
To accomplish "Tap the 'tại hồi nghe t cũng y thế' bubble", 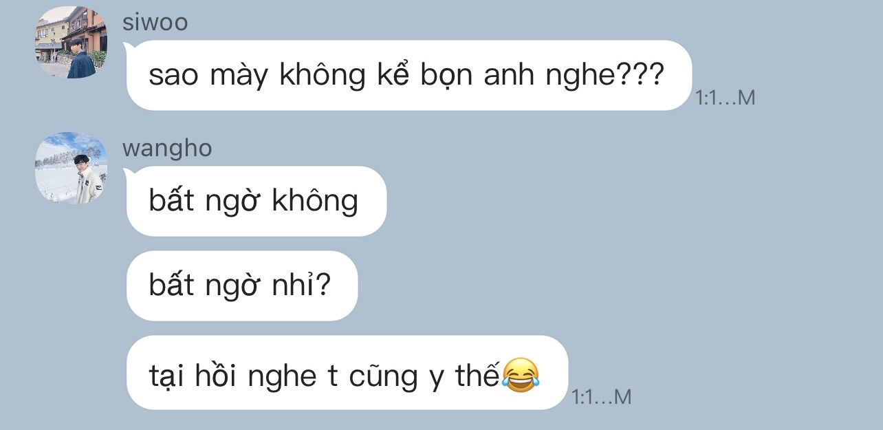I will (347, 372).
